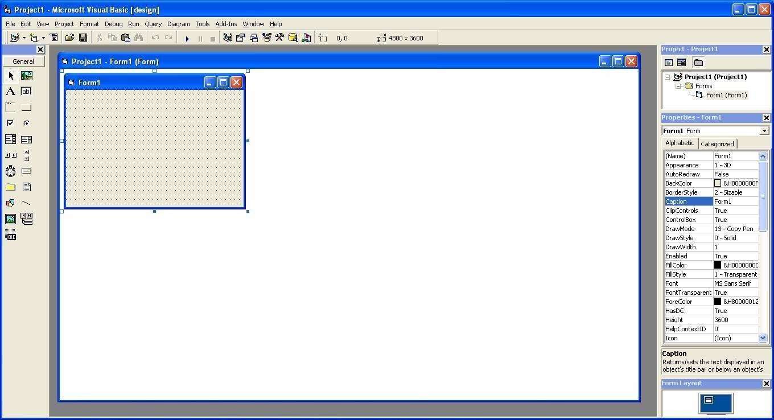Open the Add-Ins menu
The height and width of the screenshot is (420, 774).
point(226,24)
